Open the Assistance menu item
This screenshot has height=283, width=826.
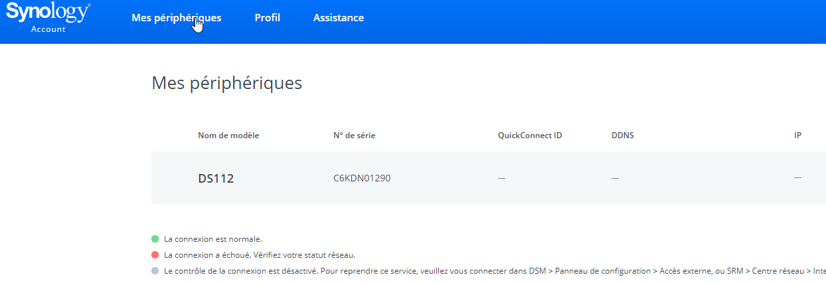339,18
